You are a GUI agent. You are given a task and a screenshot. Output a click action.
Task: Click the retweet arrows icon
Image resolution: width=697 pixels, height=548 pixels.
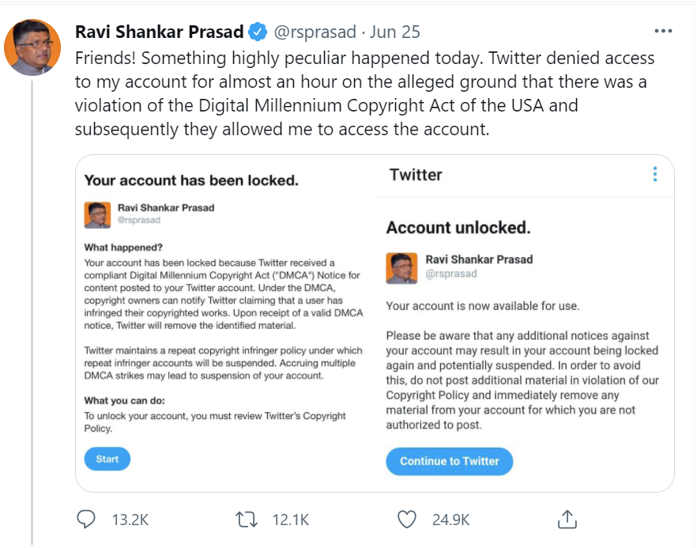pos(247,519)
